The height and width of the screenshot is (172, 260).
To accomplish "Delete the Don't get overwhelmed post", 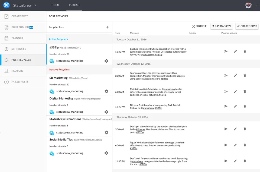I will [x=245, y=129].
